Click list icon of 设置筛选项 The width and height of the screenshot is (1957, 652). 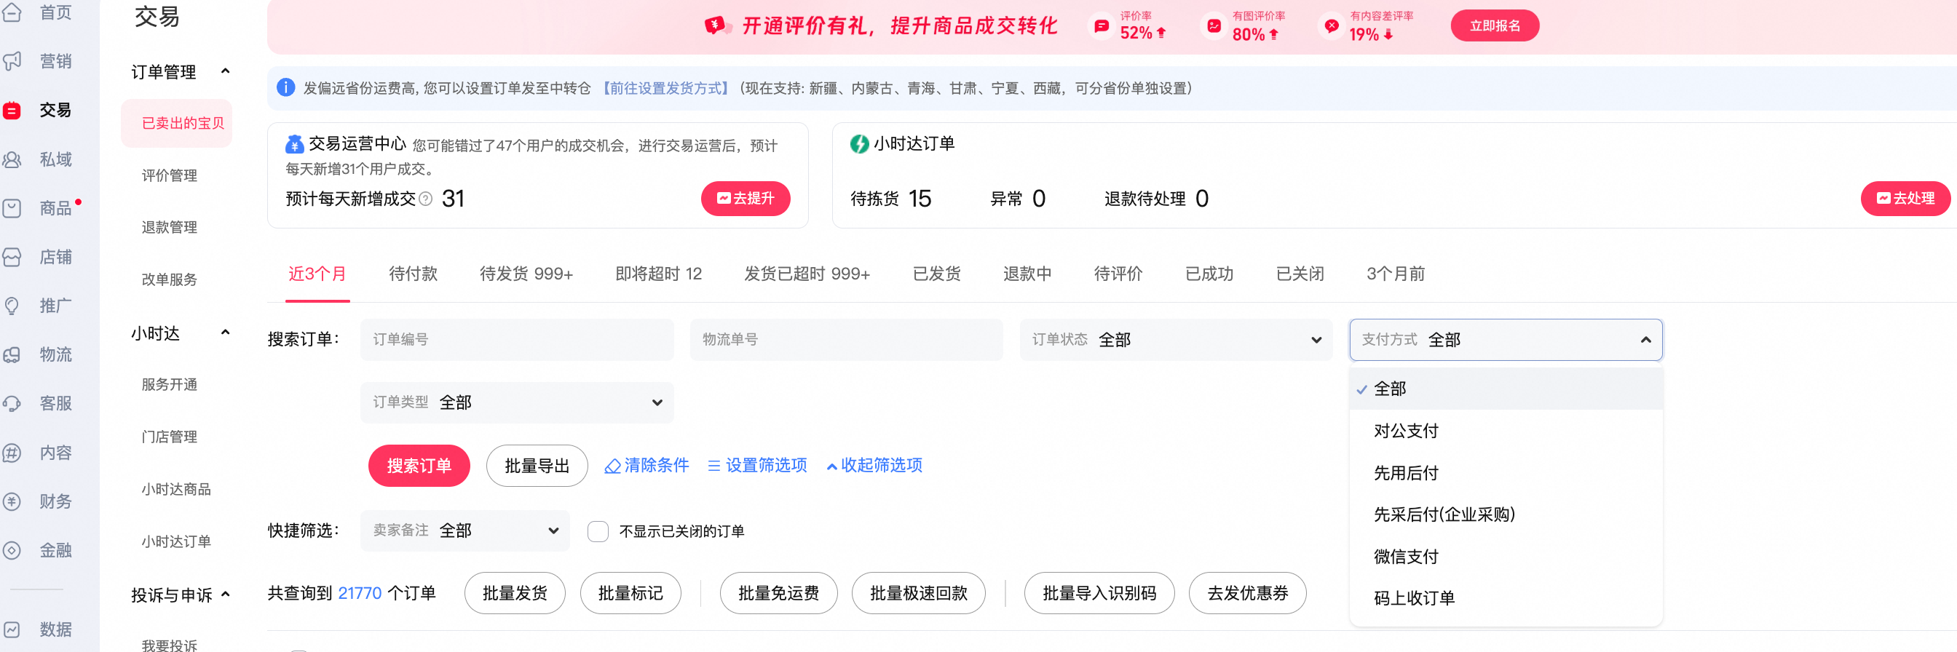click(714, 466)
